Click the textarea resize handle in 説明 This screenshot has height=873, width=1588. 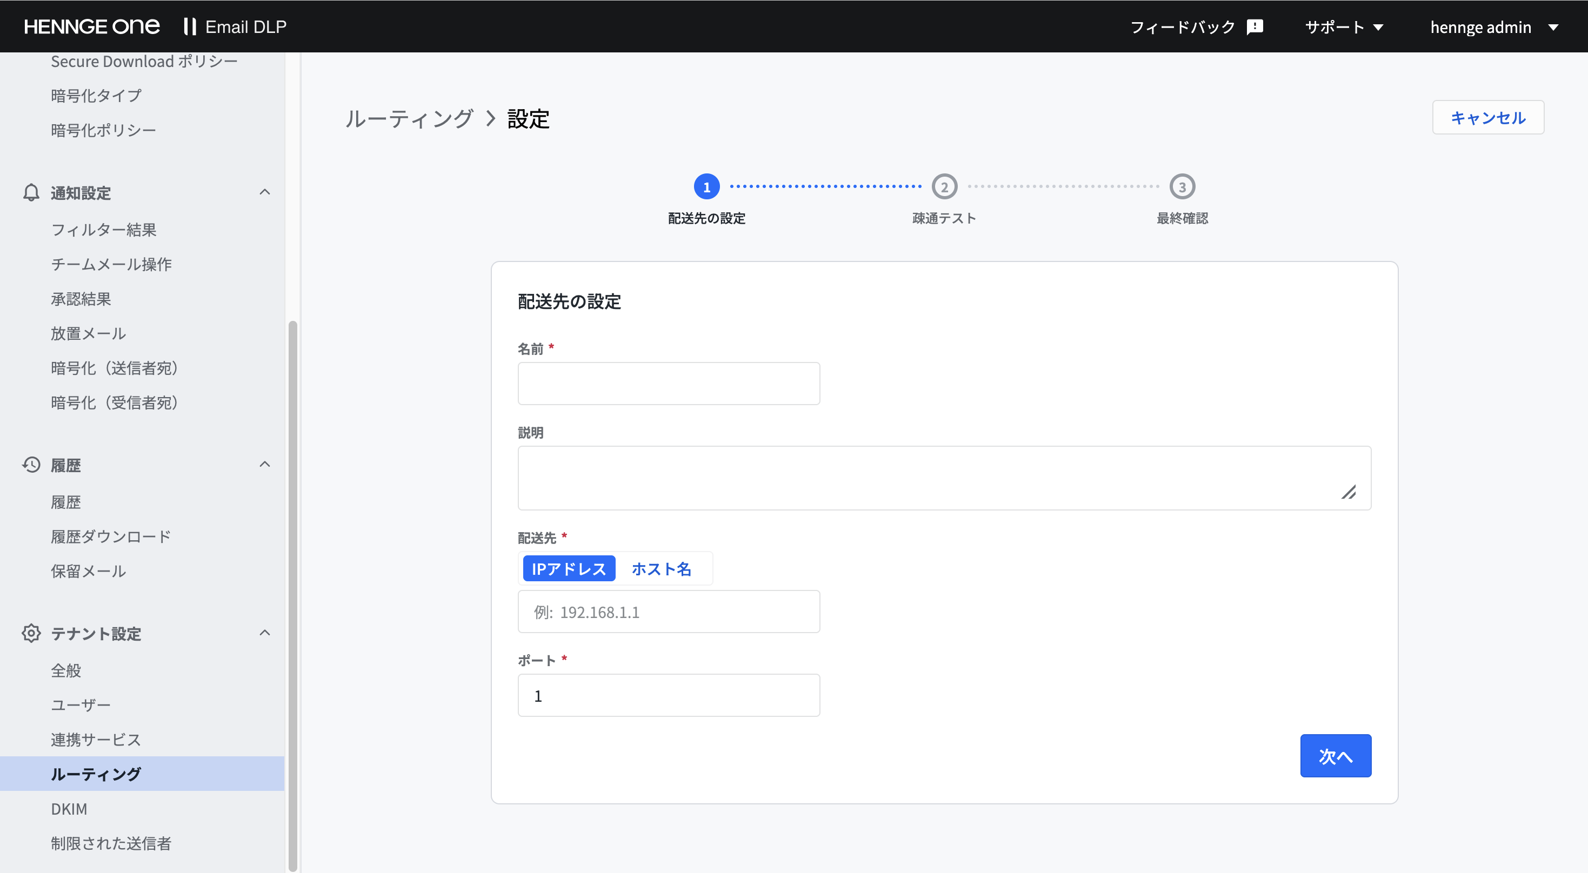click(x=1349, y=492)
